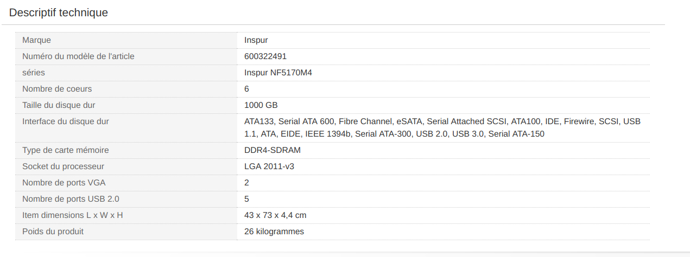Click Inspur NF5170M4 series value
The image size is (690, 257).
click(278, 73)
